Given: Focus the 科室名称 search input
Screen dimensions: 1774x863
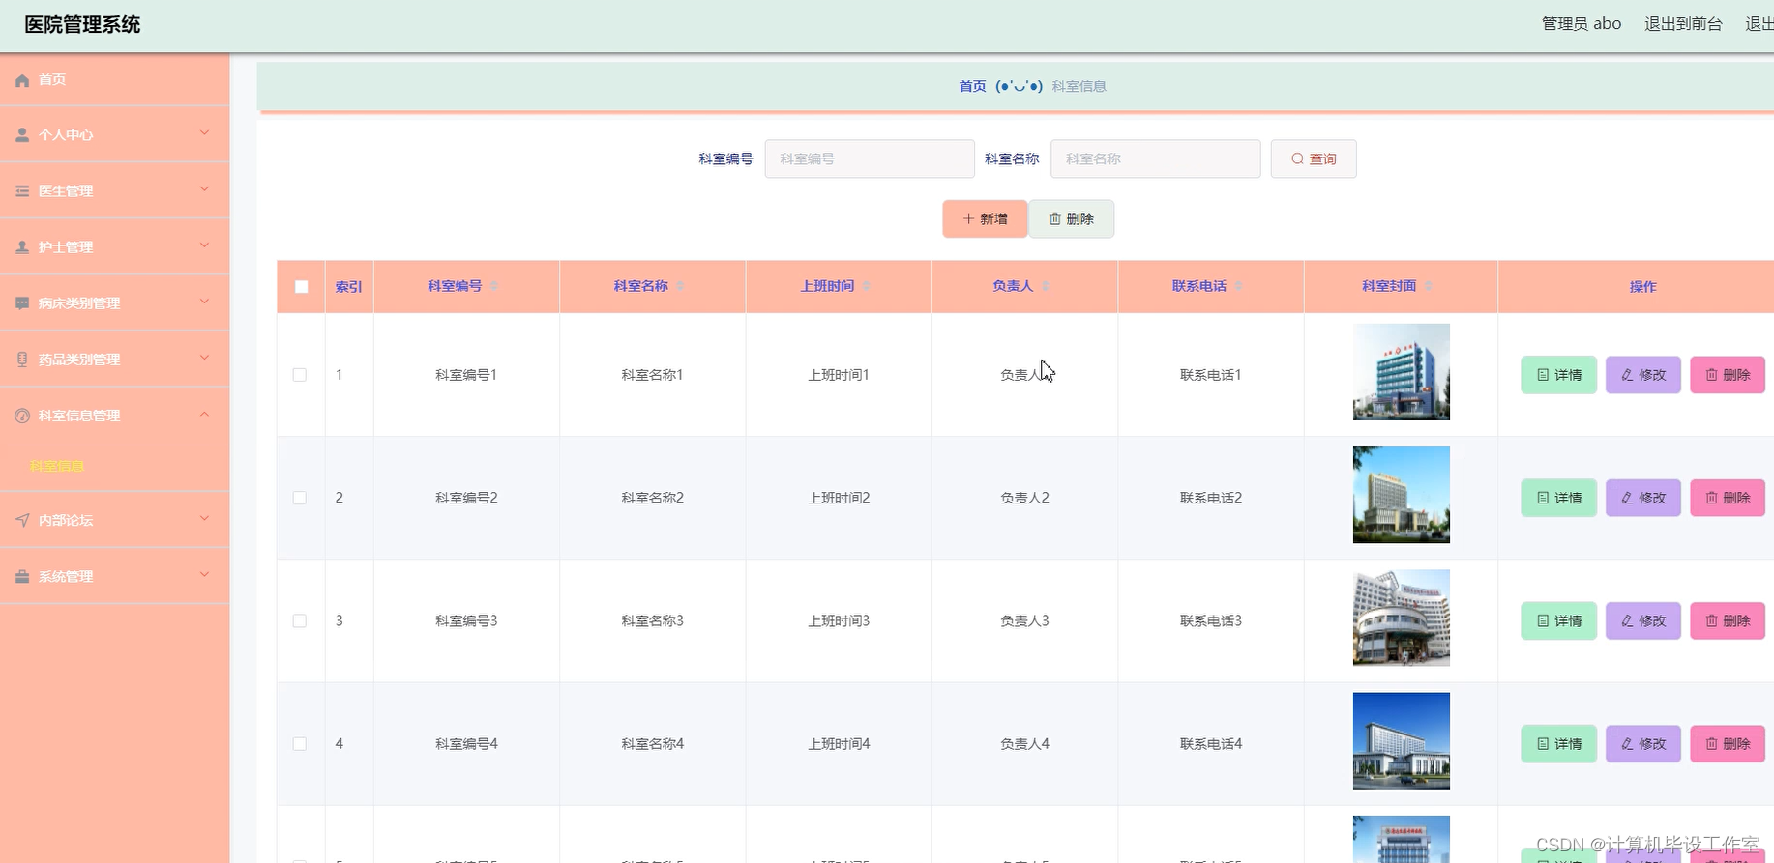Looking at the screenshot, I should click(1156, 158).
